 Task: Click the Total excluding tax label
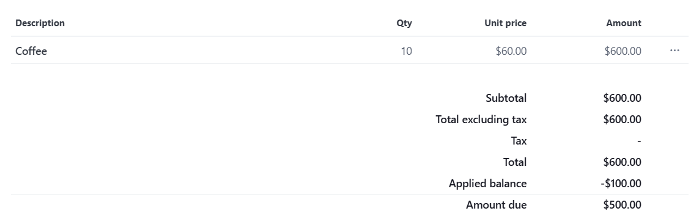(481, 120)
